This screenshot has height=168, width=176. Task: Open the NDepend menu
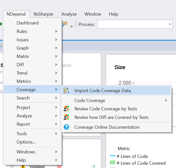pyautogui.click(x=16, y=14)
